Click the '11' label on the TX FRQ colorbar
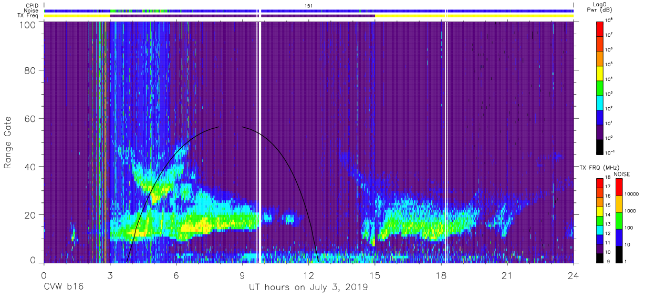Viewport: 645px width, 298px height. pos(609,242)
